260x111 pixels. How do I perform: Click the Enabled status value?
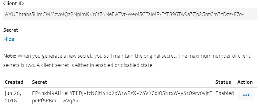click(224, 93)
